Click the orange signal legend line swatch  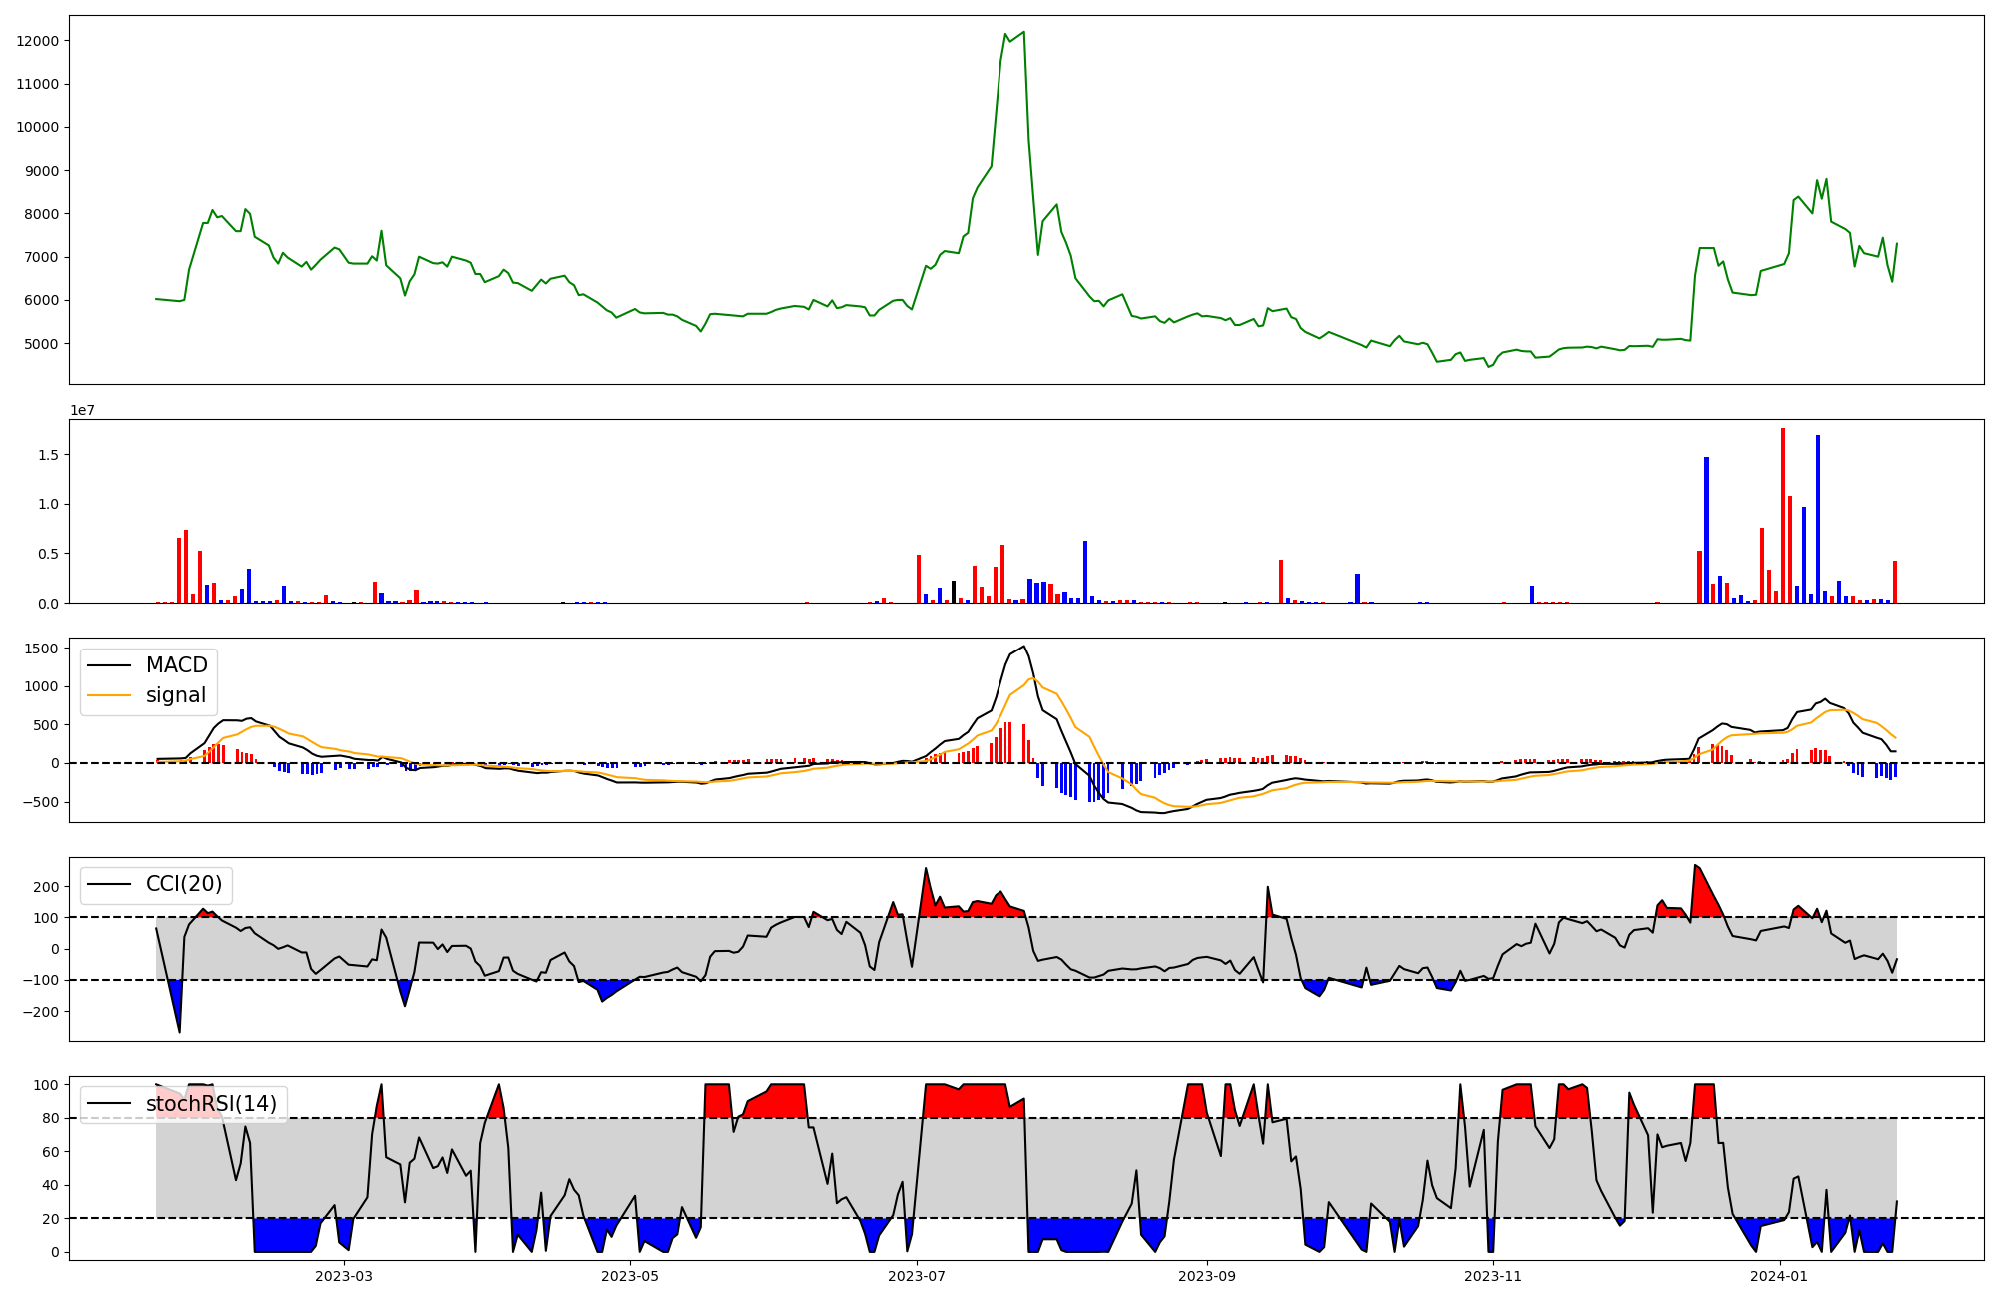tap(109, 695)
